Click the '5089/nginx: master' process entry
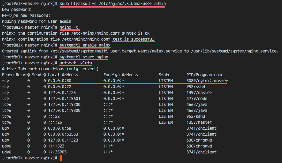This screenshot has width=282, height=163. click(207, 81)
